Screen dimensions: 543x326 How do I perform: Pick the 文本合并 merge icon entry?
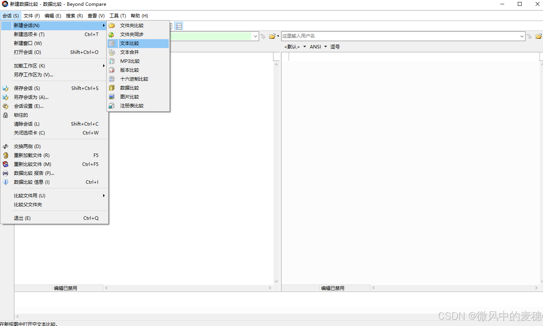[x=112, y=52]
